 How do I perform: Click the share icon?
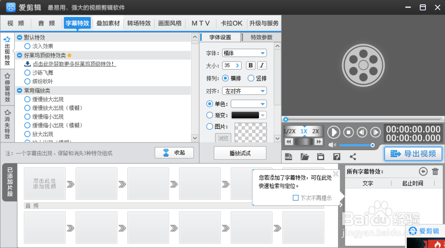point(353,157)
